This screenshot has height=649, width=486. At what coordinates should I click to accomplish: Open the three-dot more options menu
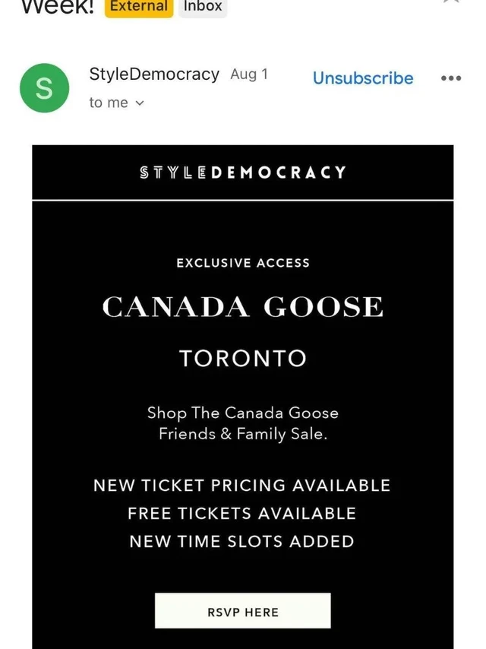[x=450, y=78]
